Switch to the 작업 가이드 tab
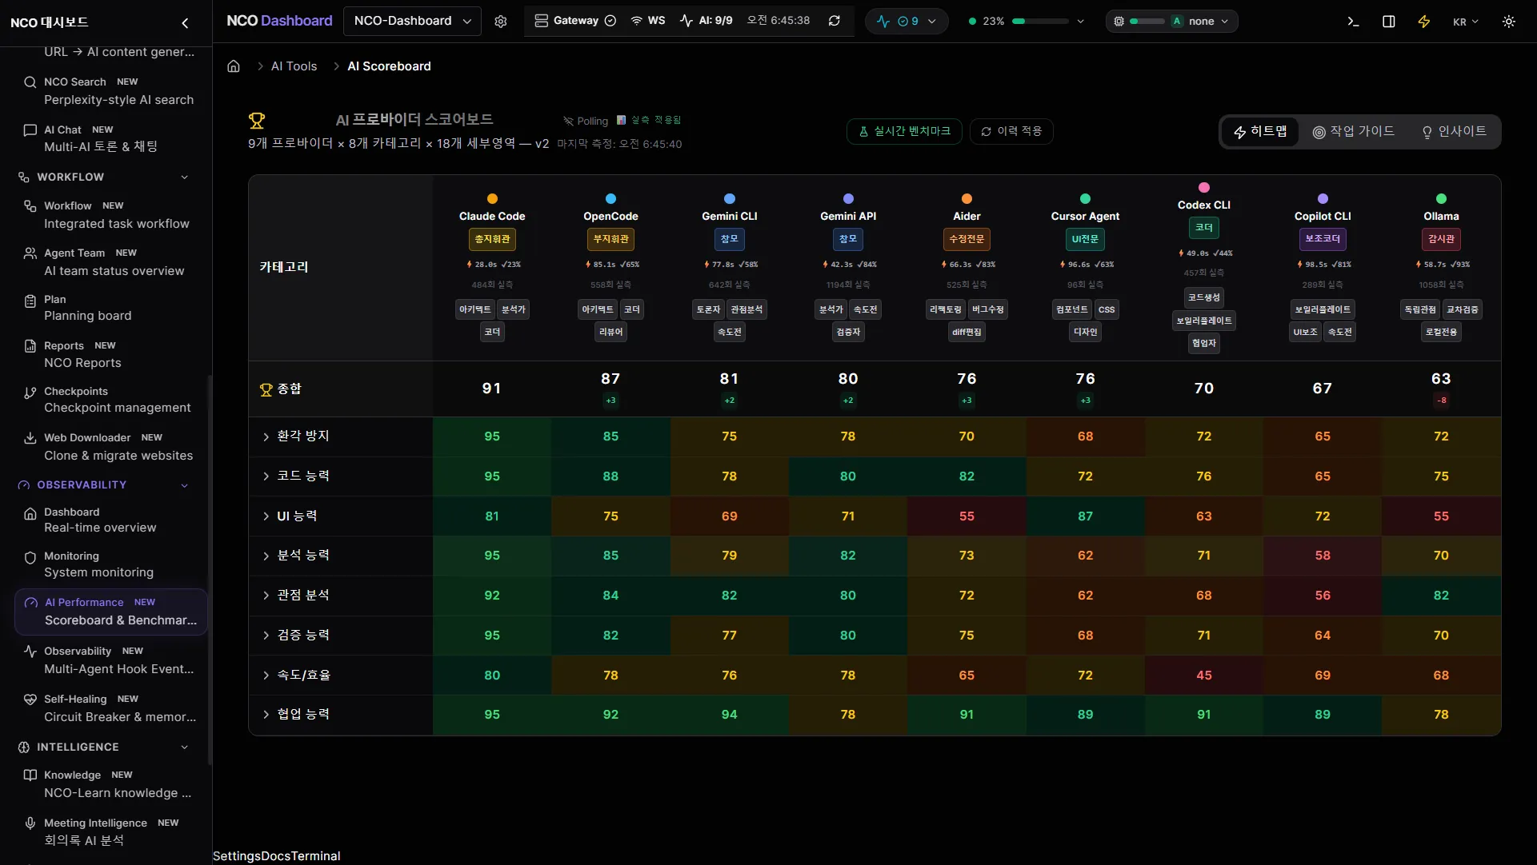The width and height of the screenshot is (1537, 865). [x=1354, y=132]
